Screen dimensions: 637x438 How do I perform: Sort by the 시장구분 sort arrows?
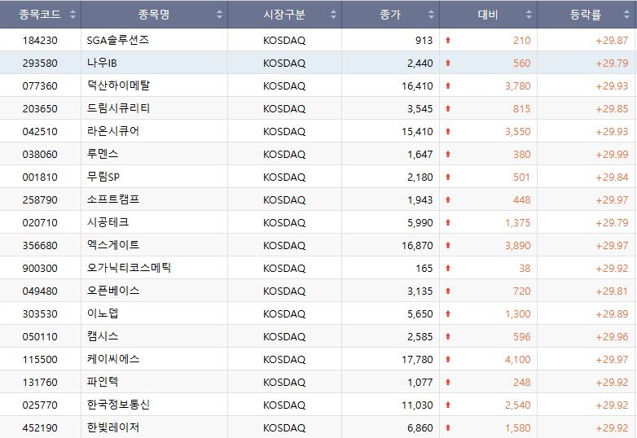coord(333,15)
